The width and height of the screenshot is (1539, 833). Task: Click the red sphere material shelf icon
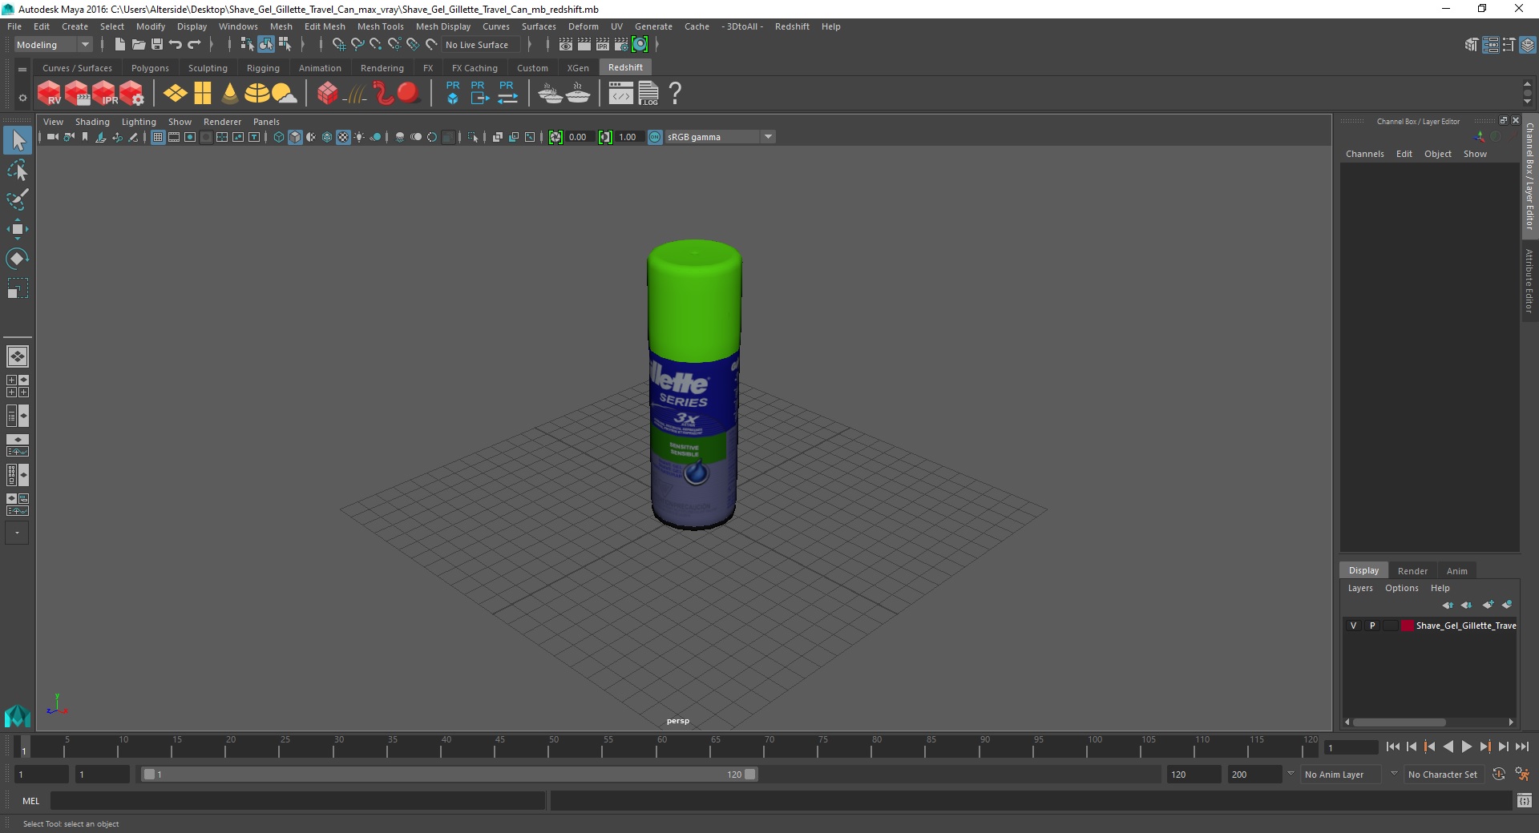[409, 94]
